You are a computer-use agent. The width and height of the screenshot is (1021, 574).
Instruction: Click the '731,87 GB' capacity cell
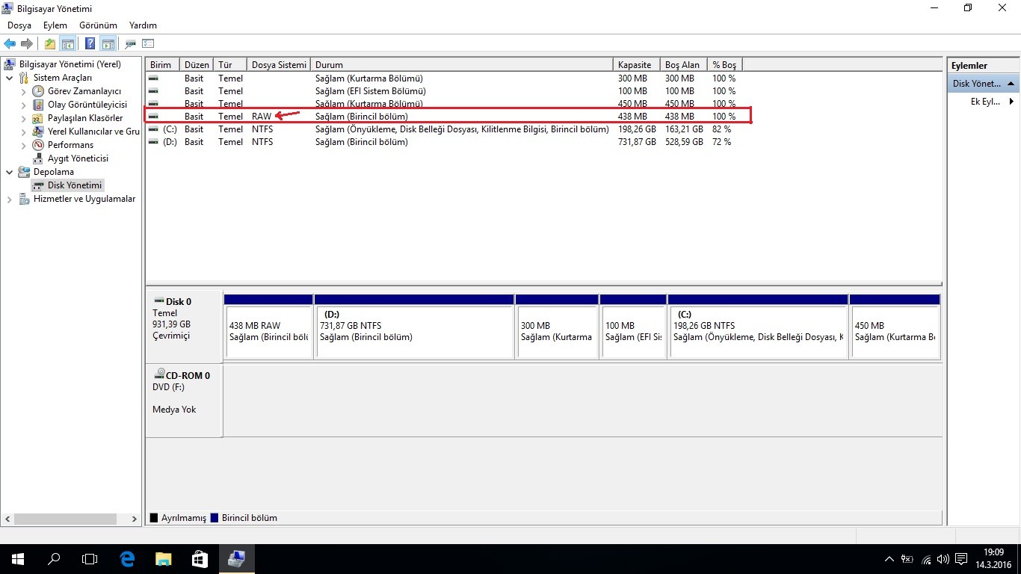click(x=637, y=142)
